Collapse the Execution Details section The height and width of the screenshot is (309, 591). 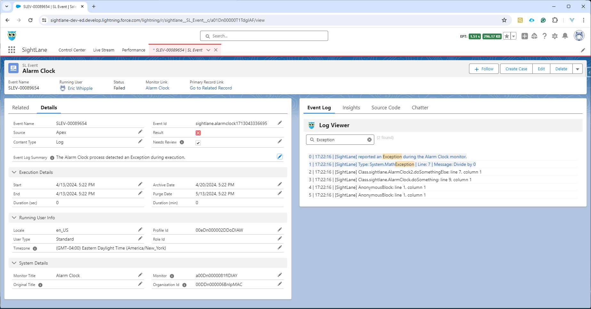pos(148,172)
